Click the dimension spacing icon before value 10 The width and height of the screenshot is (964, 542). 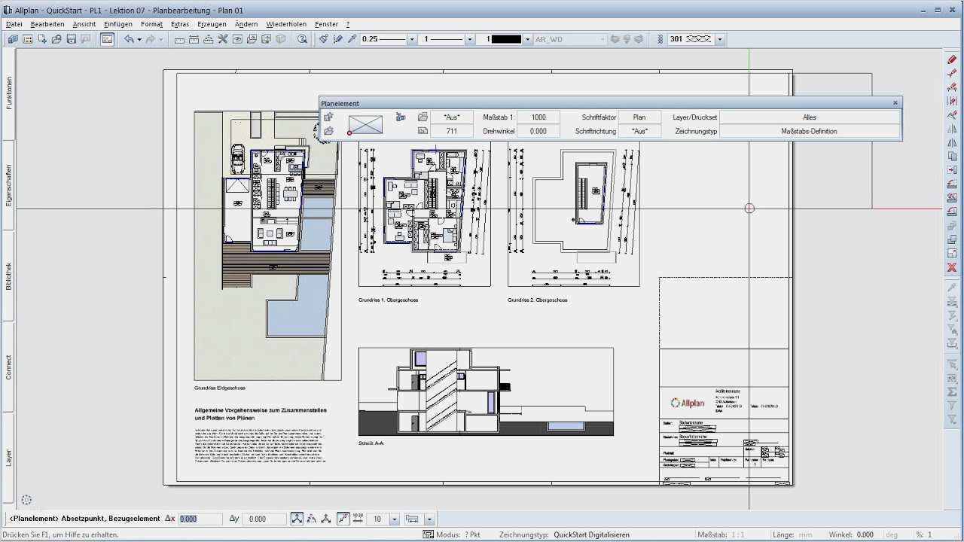click(x=358, y=519)
